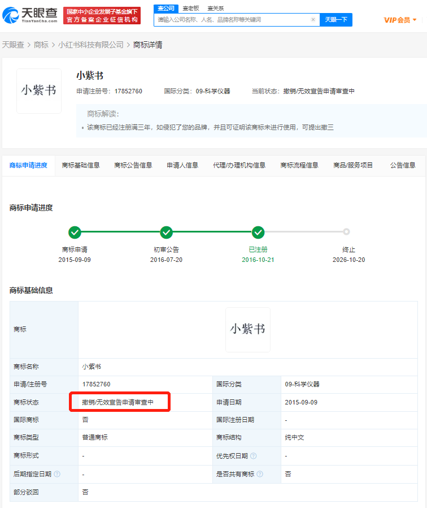Image resolution: width=427 pixels, height=508 pixels.
Task: Go to 天眼查 breadcrumb link
Action: coord(13,45)
